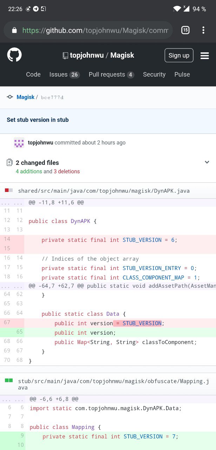This screenshot has width=216, height=450.
Task: Open the hamburger navigation menu
Action: point(205,56)
